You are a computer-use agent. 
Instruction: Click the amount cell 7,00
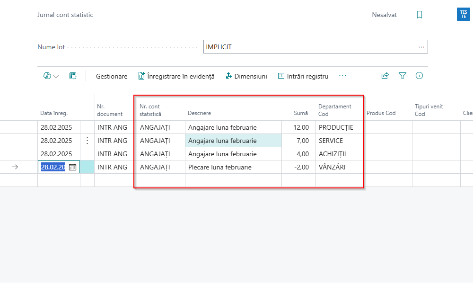pos(298,141)
